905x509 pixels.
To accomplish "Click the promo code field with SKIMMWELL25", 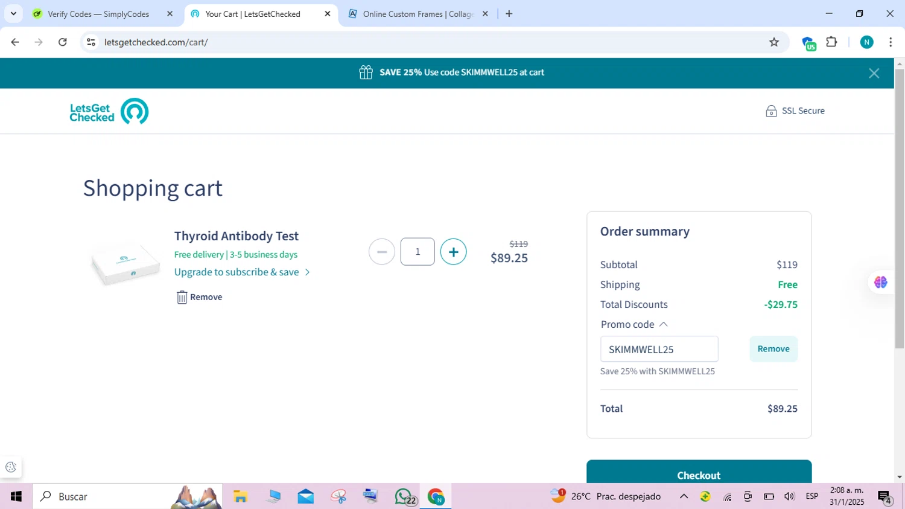I will click(659, 349).
